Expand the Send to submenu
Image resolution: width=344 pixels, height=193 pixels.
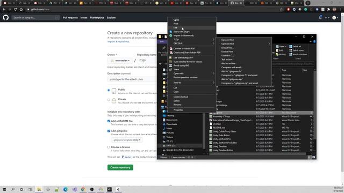192,83
